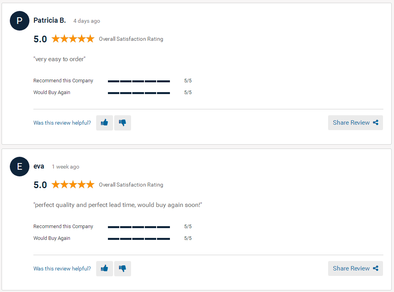Click Recommend this Company bar in Patricia's review
The width and height of the screenshot is (394, 292).
click(139, 81)
